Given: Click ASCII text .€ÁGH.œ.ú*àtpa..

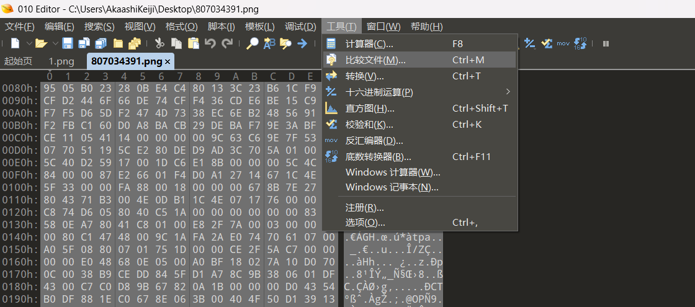Looking at the screenshot, I should (x=393, y=238).
